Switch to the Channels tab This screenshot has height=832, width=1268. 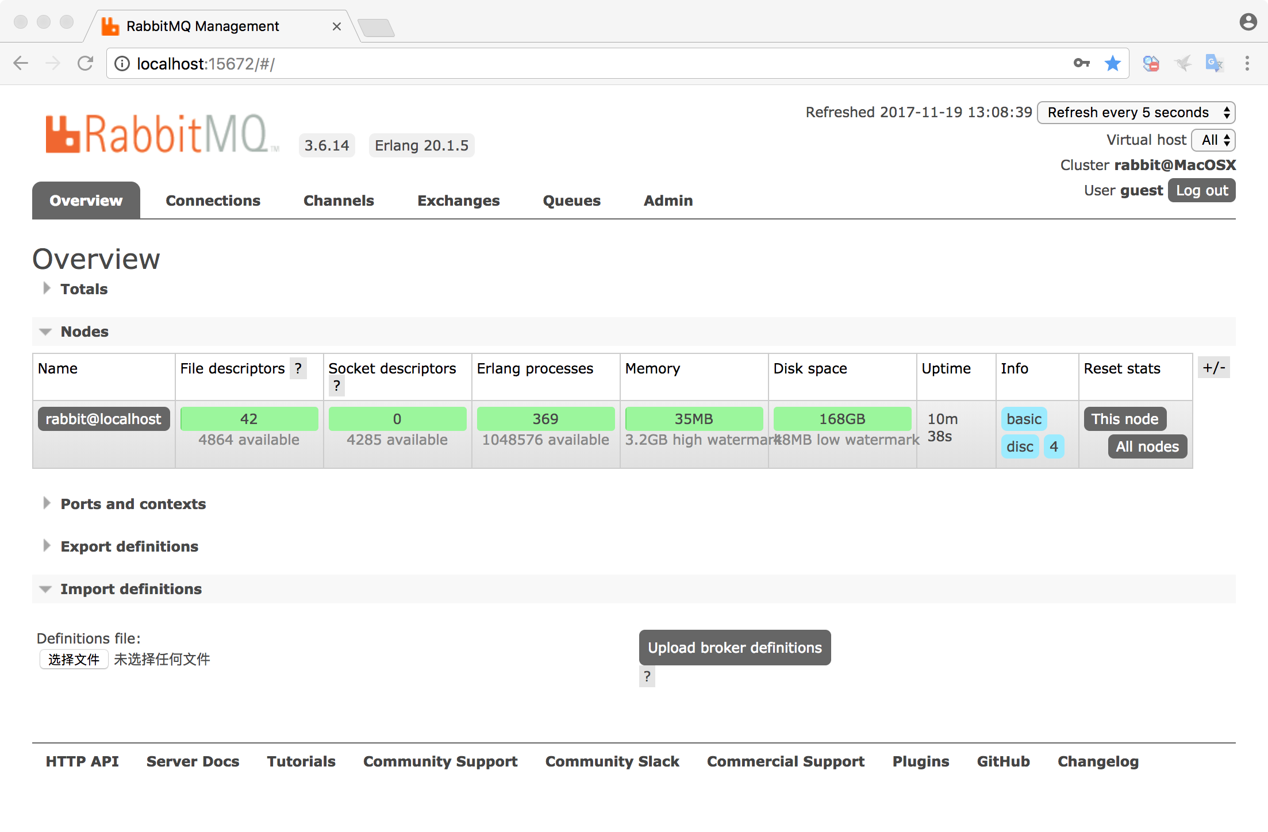339,201
